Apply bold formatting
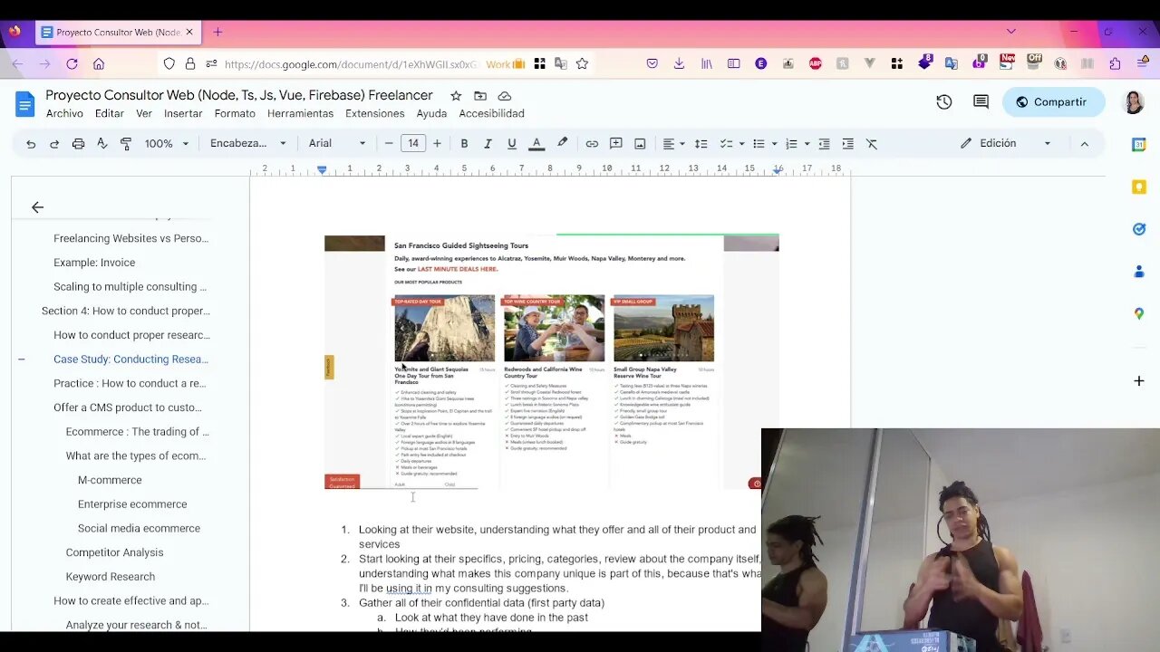This screenshot has width=1160, height=652. [464, 144]
